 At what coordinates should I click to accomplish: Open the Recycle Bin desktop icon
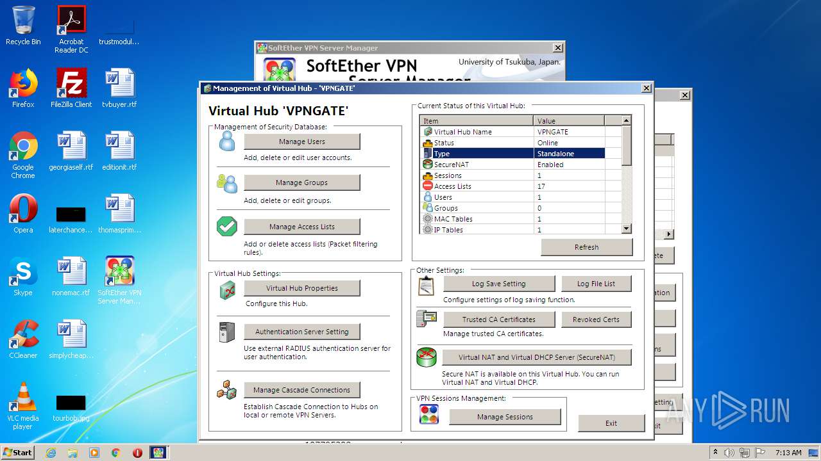coord(23,26)
